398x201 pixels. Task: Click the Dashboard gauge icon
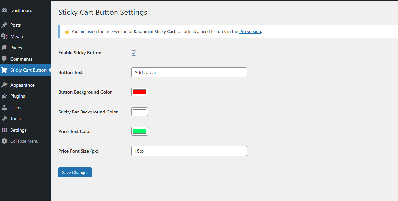pyautogui.click(x=4, y=10)
